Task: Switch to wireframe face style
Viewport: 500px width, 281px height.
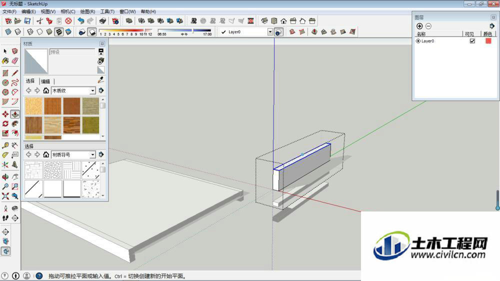Action: click(30, 32)
